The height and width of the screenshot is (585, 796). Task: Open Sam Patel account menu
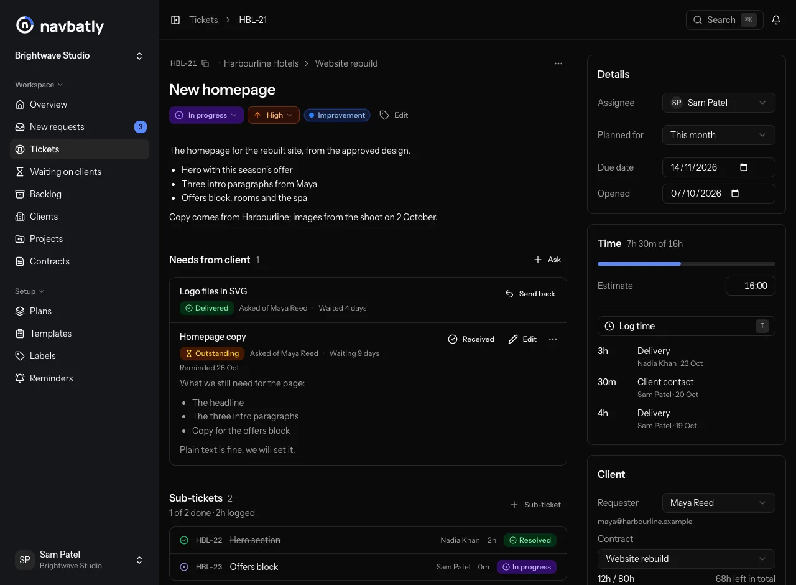pyautogui.click(x=80, y=560)
